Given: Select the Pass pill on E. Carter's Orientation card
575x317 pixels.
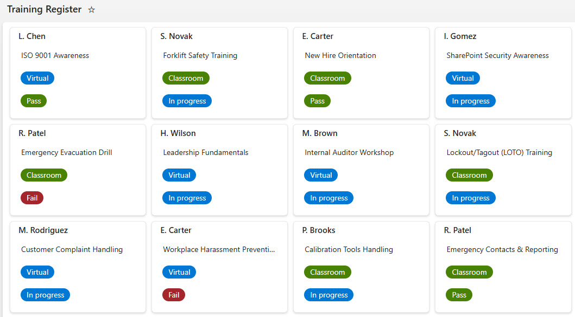Looking at the screenshot, I should (317, 100).
